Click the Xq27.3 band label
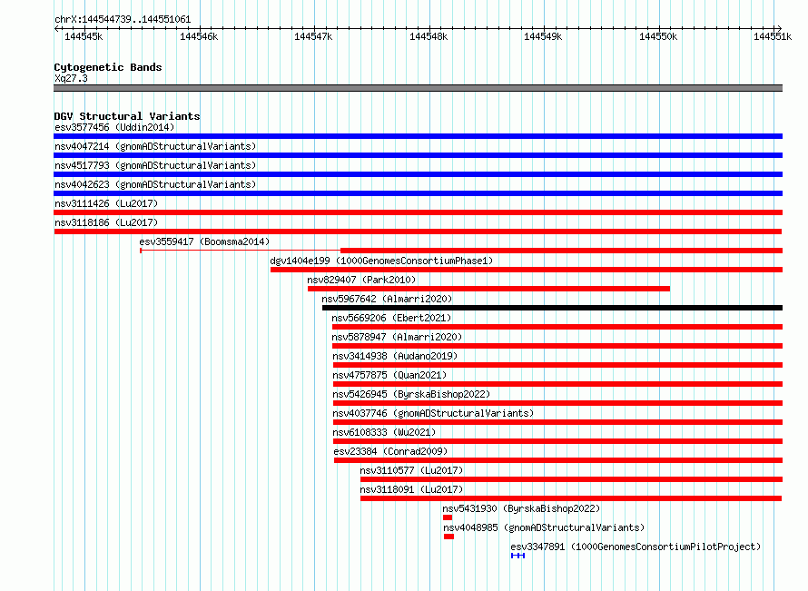This screenshot has height=591, width=808. coord(71,78)
